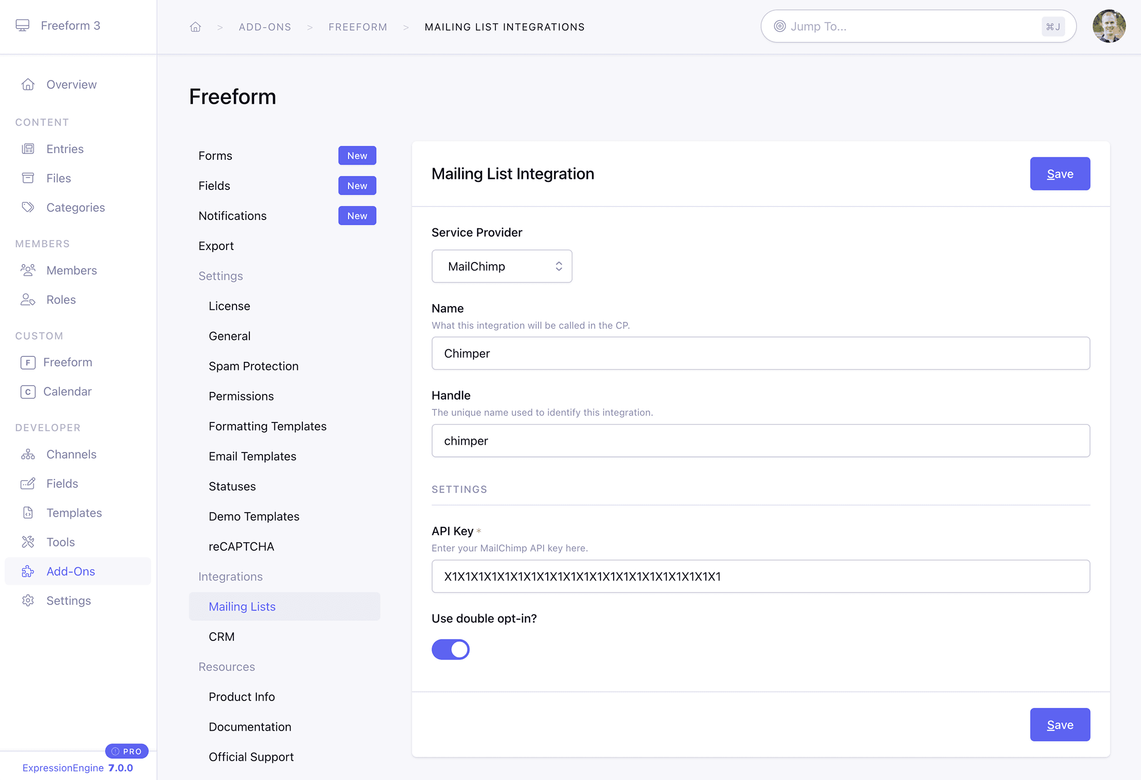Open CRM integrations
Screen dimensions: 1141x780
coord(221,636)
